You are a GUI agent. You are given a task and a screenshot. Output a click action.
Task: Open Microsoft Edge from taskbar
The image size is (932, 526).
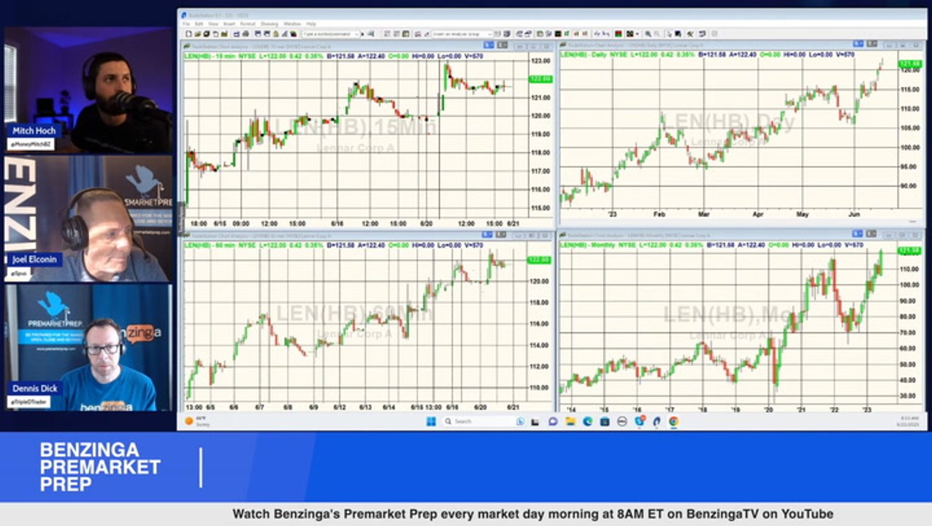pyautogui.click(x=588, y=422)
